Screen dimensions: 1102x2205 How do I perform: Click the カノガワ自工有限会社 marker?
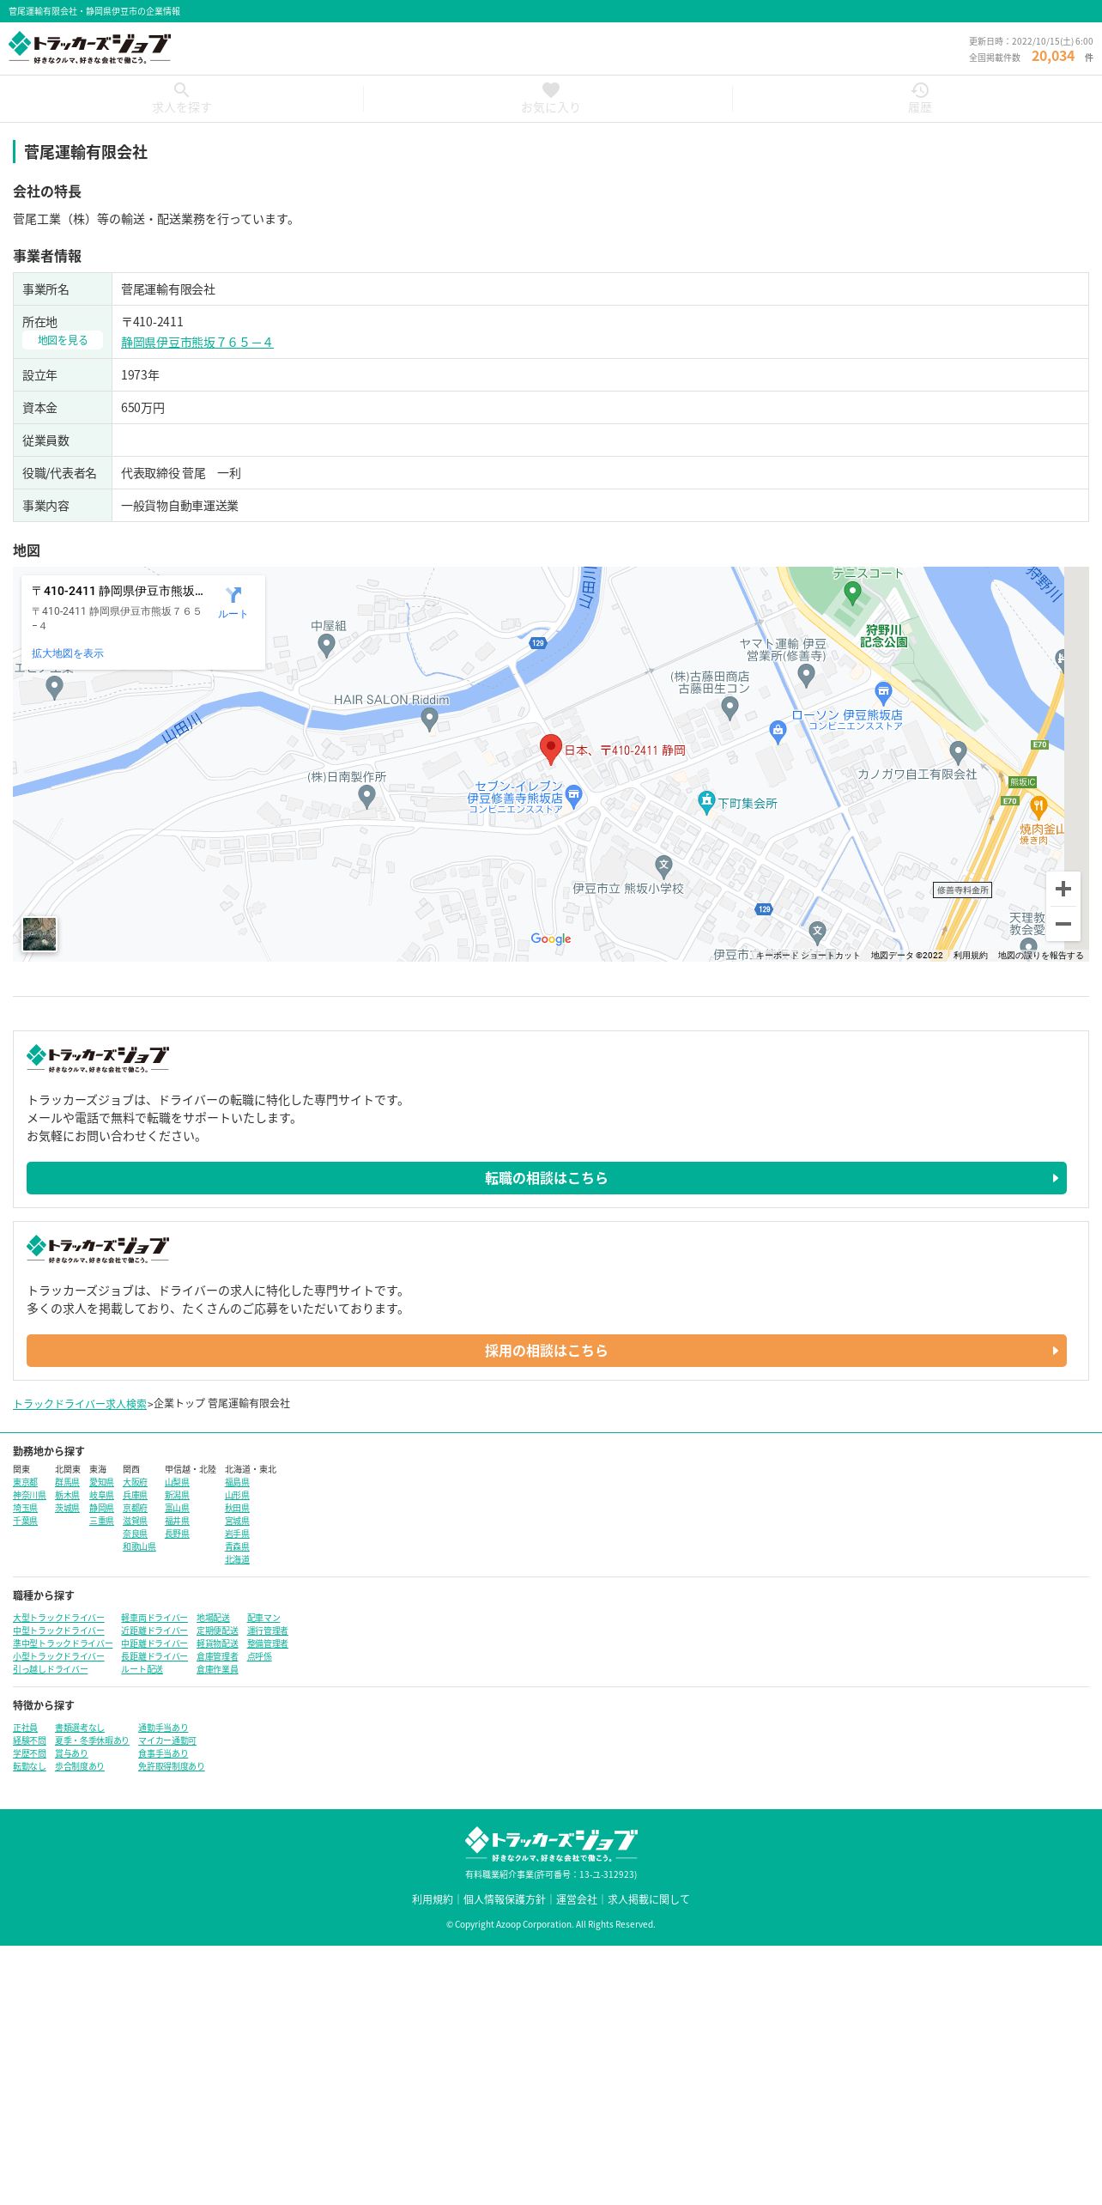[959, 753]
